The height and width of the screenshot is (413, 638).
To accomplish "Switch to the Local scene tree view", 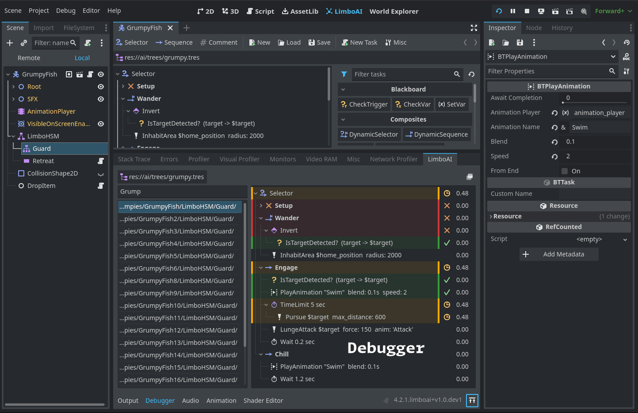I will point(82,57).
